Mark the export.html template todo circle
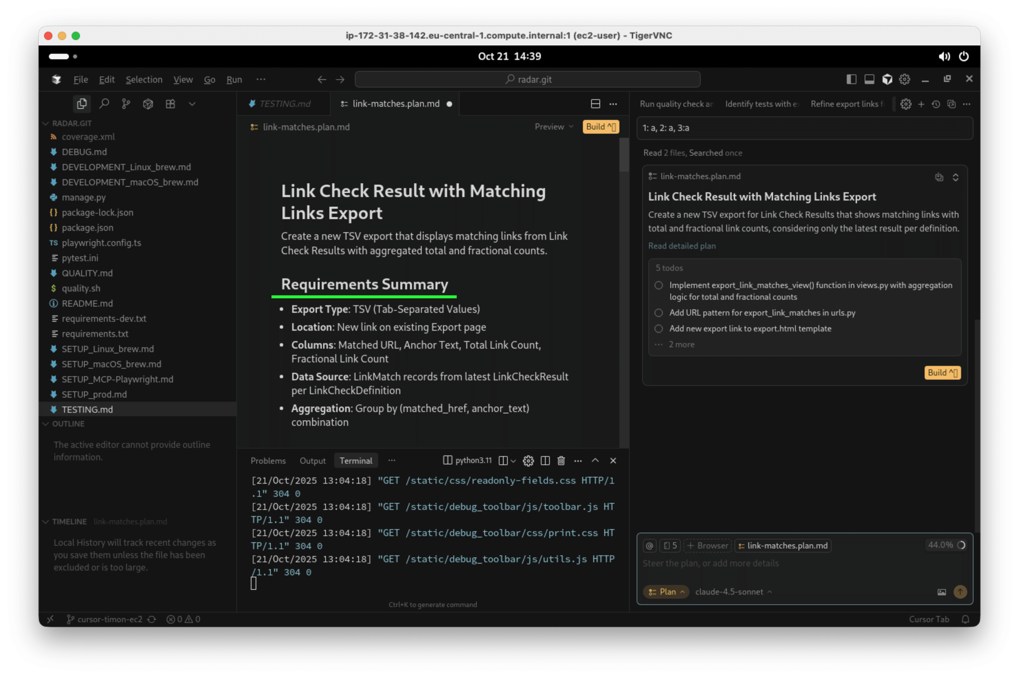1019x678 pixels. tap(658, 329)
